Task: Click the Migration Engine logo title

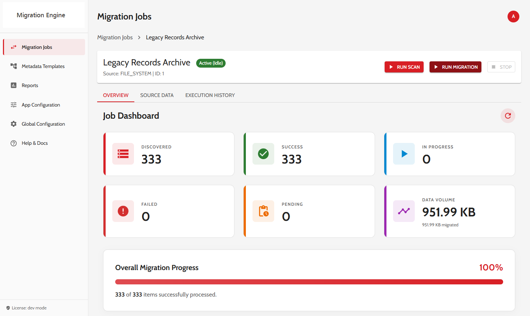Action: tap(41, 15)
